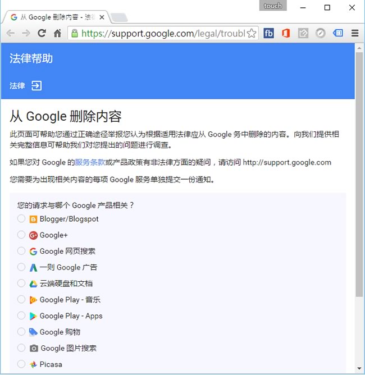Screen dimensions: 365x375
Task: Click the question 您的请求与哪个 Google 产品相关？
Action: [76, 205]
